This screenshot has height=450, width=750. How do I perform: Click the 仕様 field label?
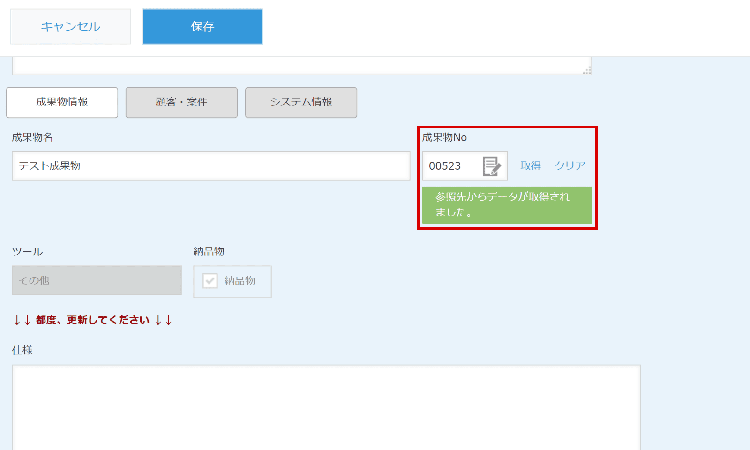point(22,350)
